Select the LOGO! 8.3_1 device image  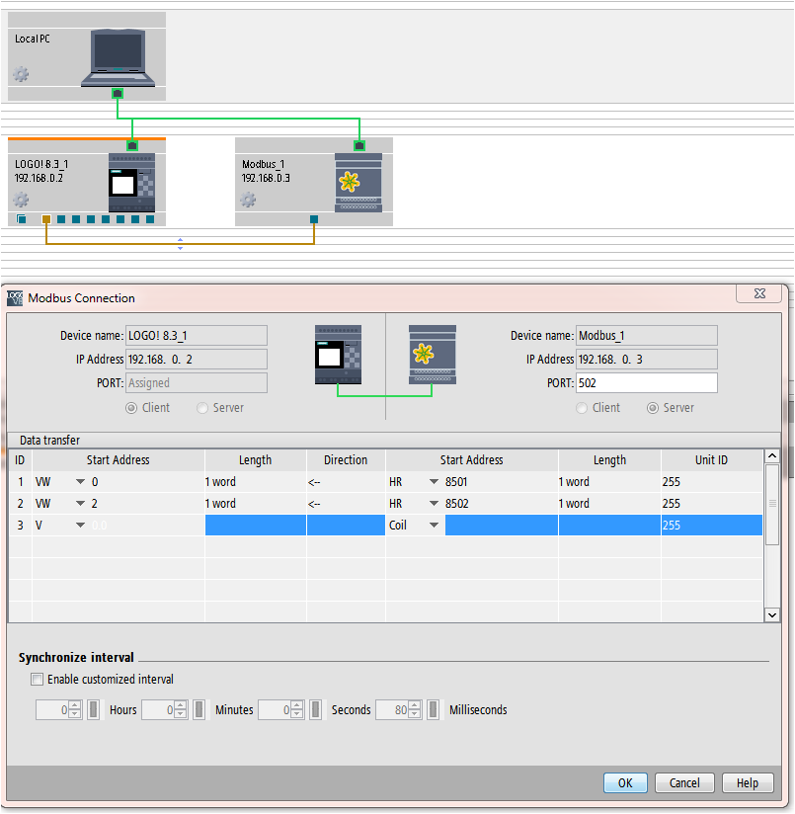pyautogui.click(x=131, y=182)
